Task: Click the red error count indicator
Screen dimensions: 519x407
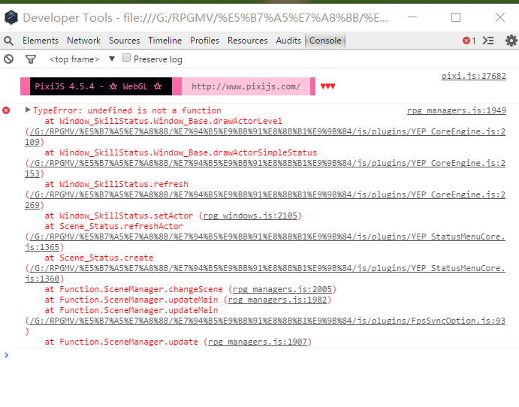Action: [x=469, y=41]
